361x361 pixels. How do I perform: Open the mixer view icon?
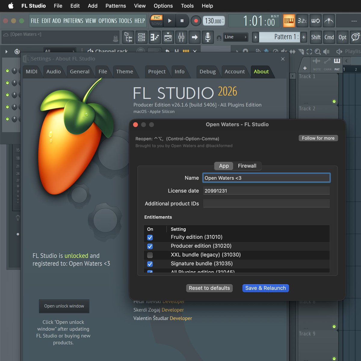click(x=181, y=37)
